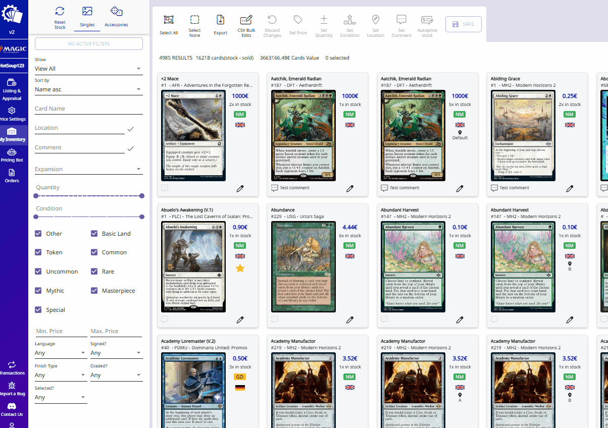Click the NO ACTIVE FILTERS button
This screenshot has width=608, height=428.
click(x=88, y=44)
